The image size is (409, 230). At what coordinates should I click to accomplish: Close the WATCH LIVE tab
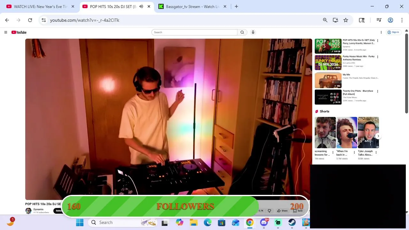(x=73, y=6)
